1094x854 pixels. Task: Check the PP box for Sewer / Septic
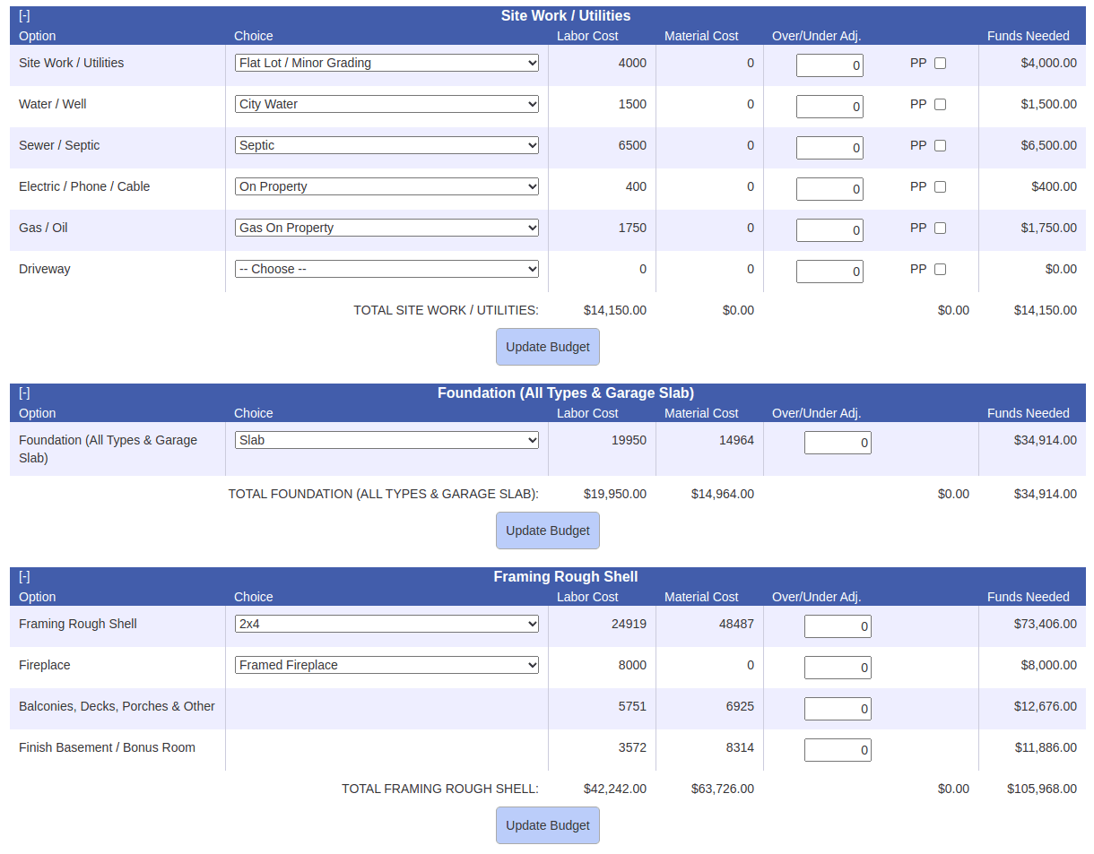(939, 145)
